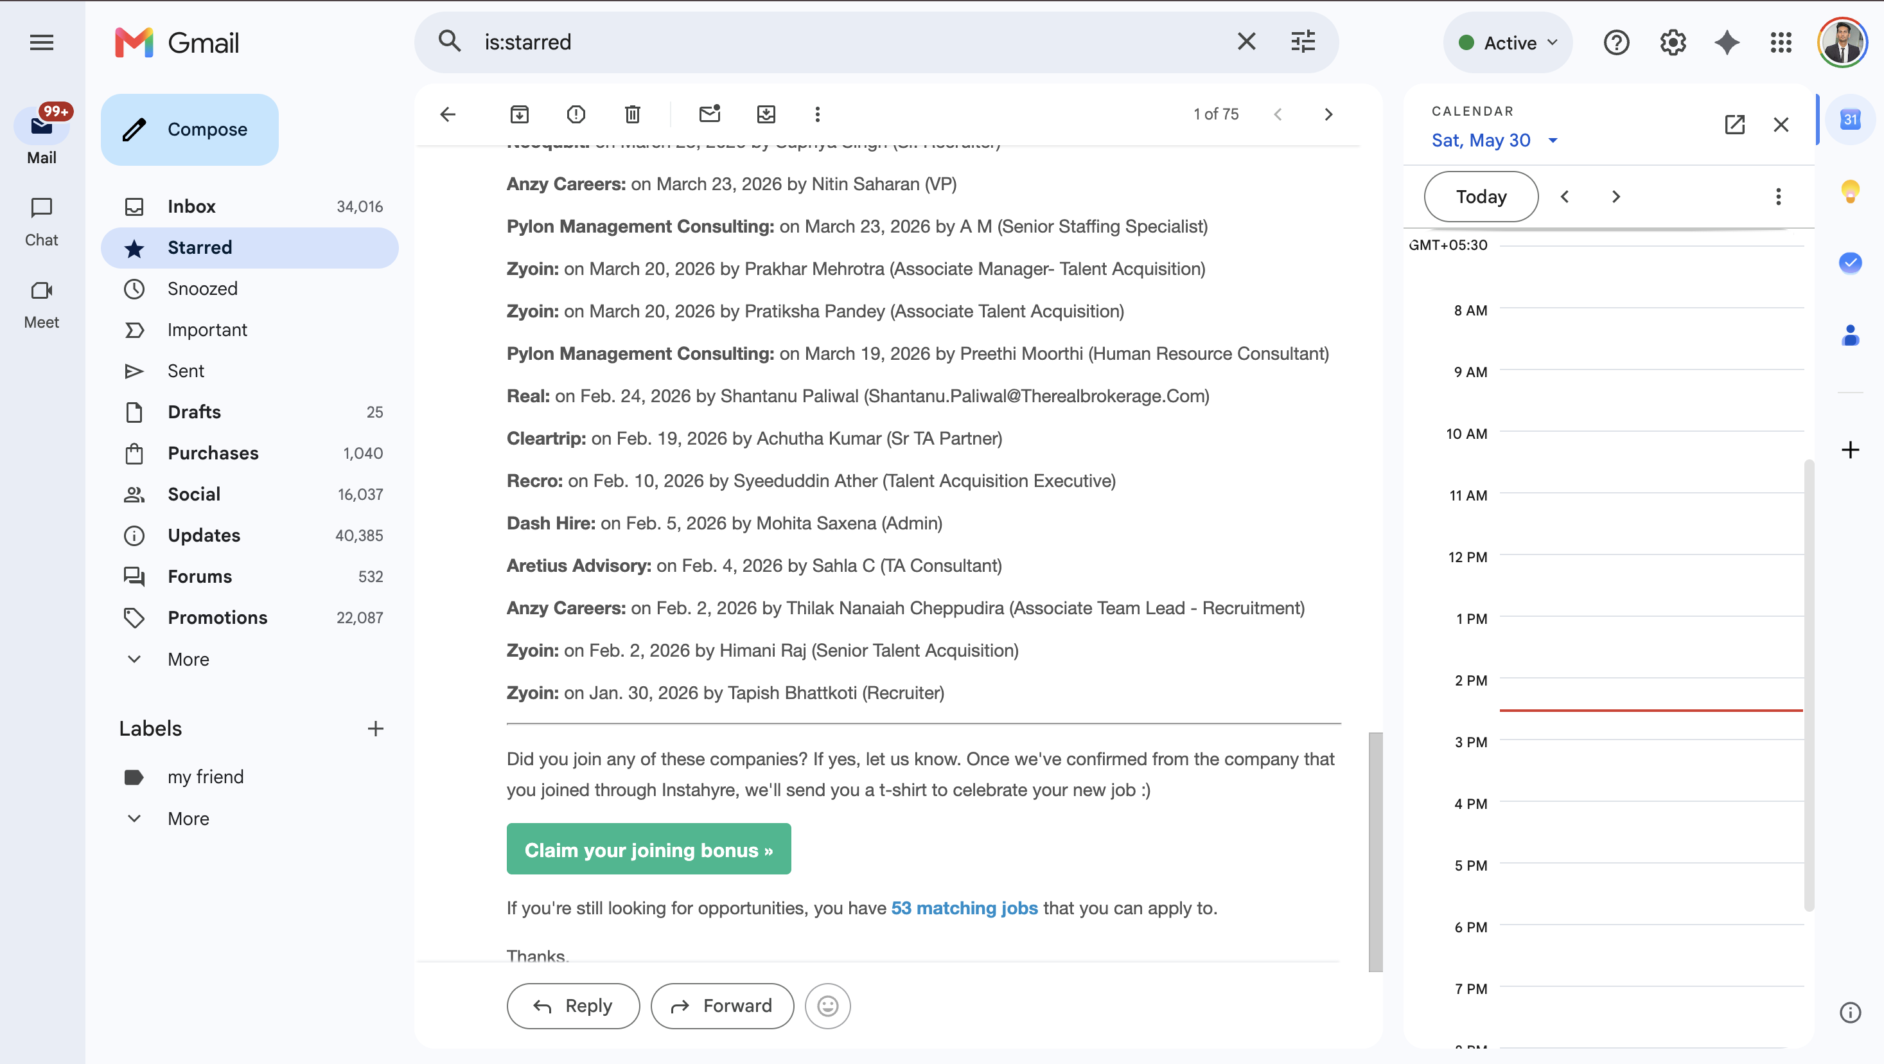The height and width of the screenshot is (1064, 1884).
Task: Show search options filter icon
Action: [x=1303, y=42]
